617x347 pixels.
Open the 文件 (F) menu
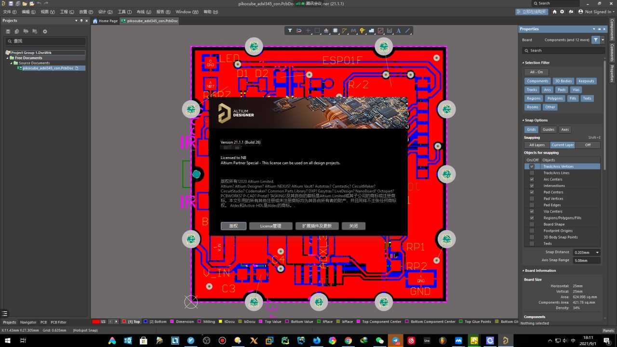tap(10, 12)
